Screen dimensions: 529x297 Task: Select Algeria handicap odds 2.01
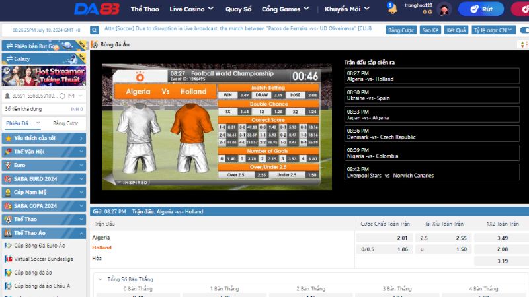click(x=384, y=238)
